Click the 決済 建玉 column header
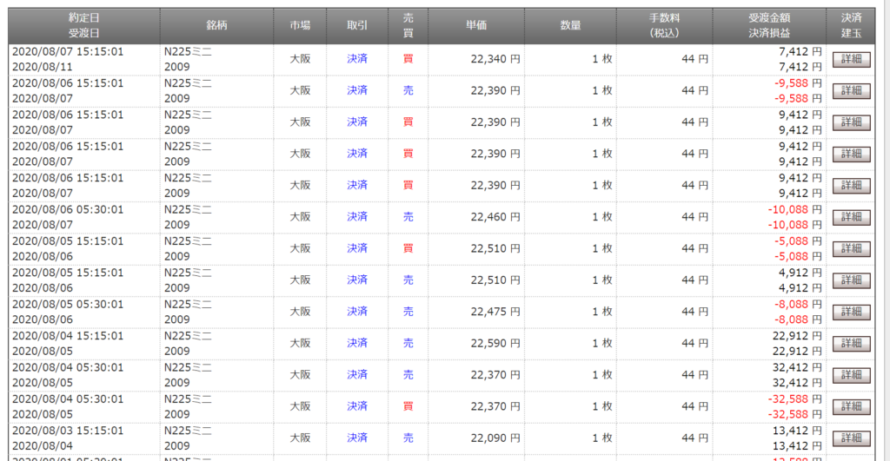This screenshot has width=890, height=461. click(851, 25)
